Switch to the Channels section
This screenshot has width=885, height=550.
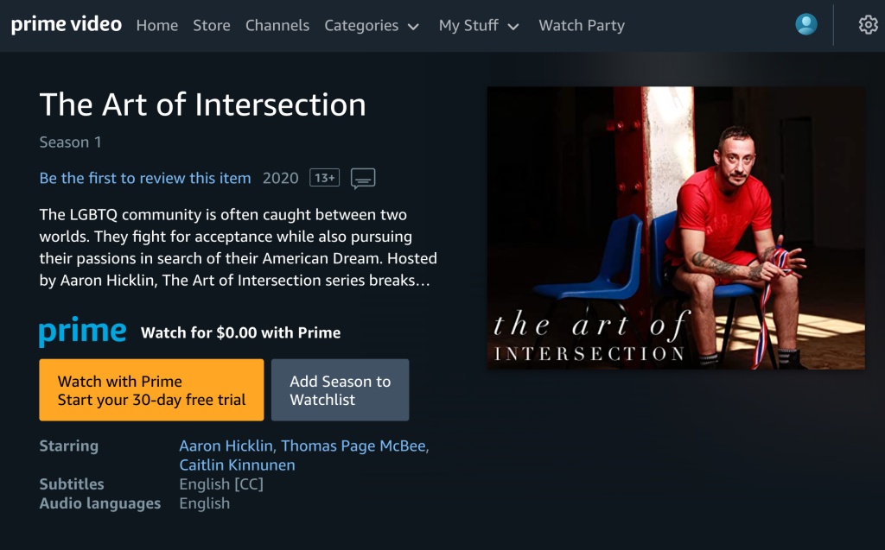[277, 26]
